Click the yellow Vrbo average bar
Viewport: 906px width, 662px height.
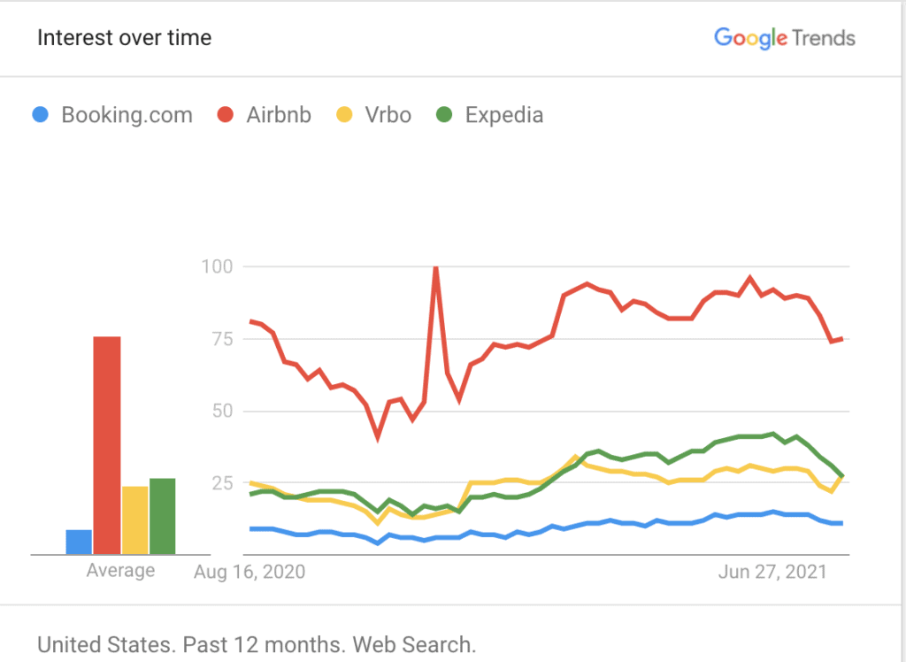pyautogui.click(x=135, y=520)
